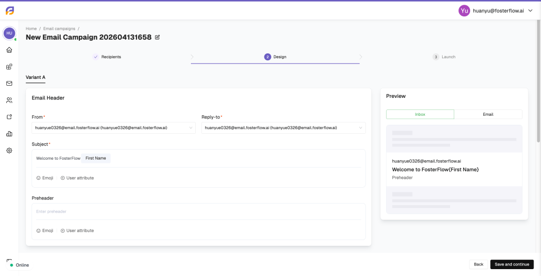Click the FosterFlow logo icon
The image size is (541, 276).
coord(10,11)
